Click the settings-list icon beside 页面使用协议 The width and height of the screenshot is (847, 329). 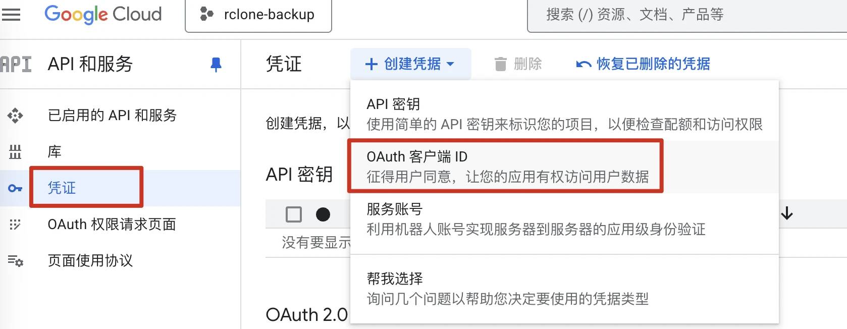15,261
